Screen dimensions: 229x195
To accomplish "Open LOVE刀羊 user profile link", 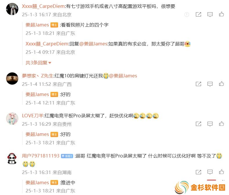I will 33,116.
